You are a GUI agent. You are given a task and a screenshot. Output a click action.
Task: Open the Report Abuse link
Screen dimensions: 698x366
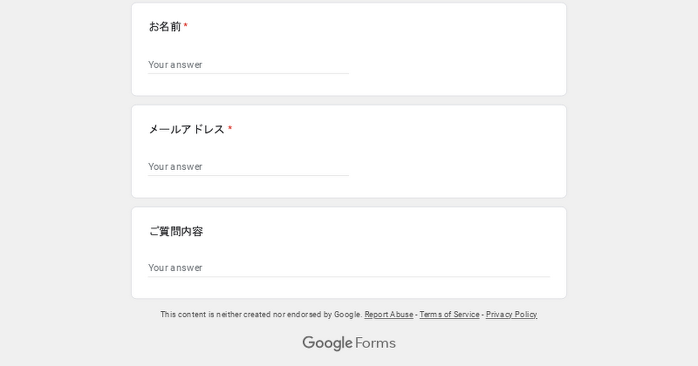click(389, 314)
